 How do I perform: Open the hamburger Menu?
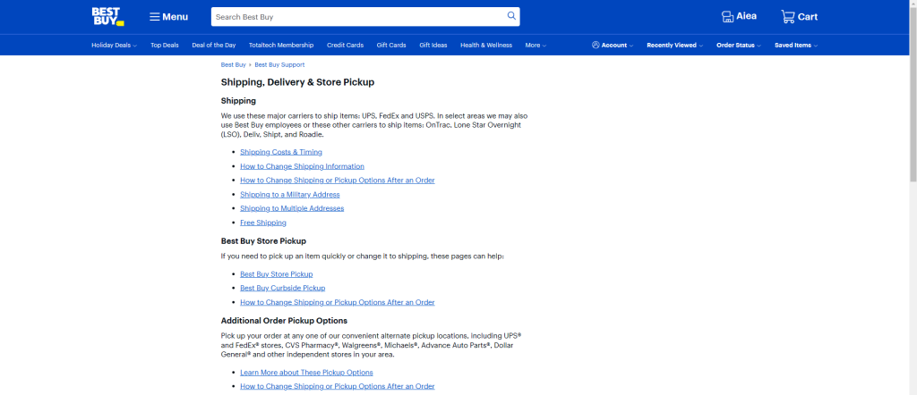168,17
